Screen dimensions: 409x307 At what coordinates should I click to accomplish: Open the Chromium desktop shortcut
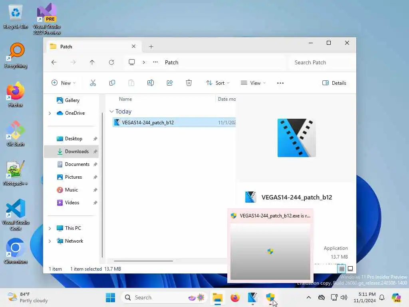pos(16,251)
